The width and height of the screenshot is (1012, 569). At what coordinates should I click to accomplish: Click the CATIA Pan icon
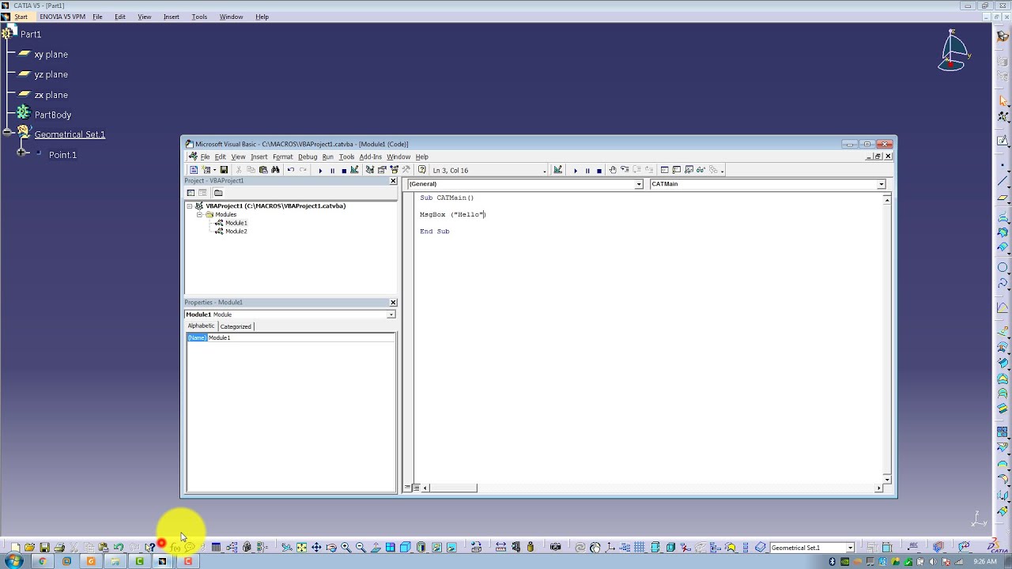click(316, 547)
